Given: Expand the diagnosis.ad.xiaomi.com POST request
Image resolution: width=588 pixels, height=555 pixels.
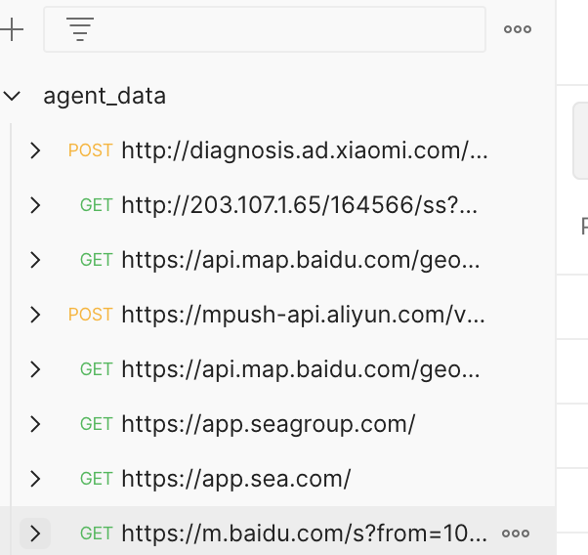Looking at the screenshot, I should point(35,150).
